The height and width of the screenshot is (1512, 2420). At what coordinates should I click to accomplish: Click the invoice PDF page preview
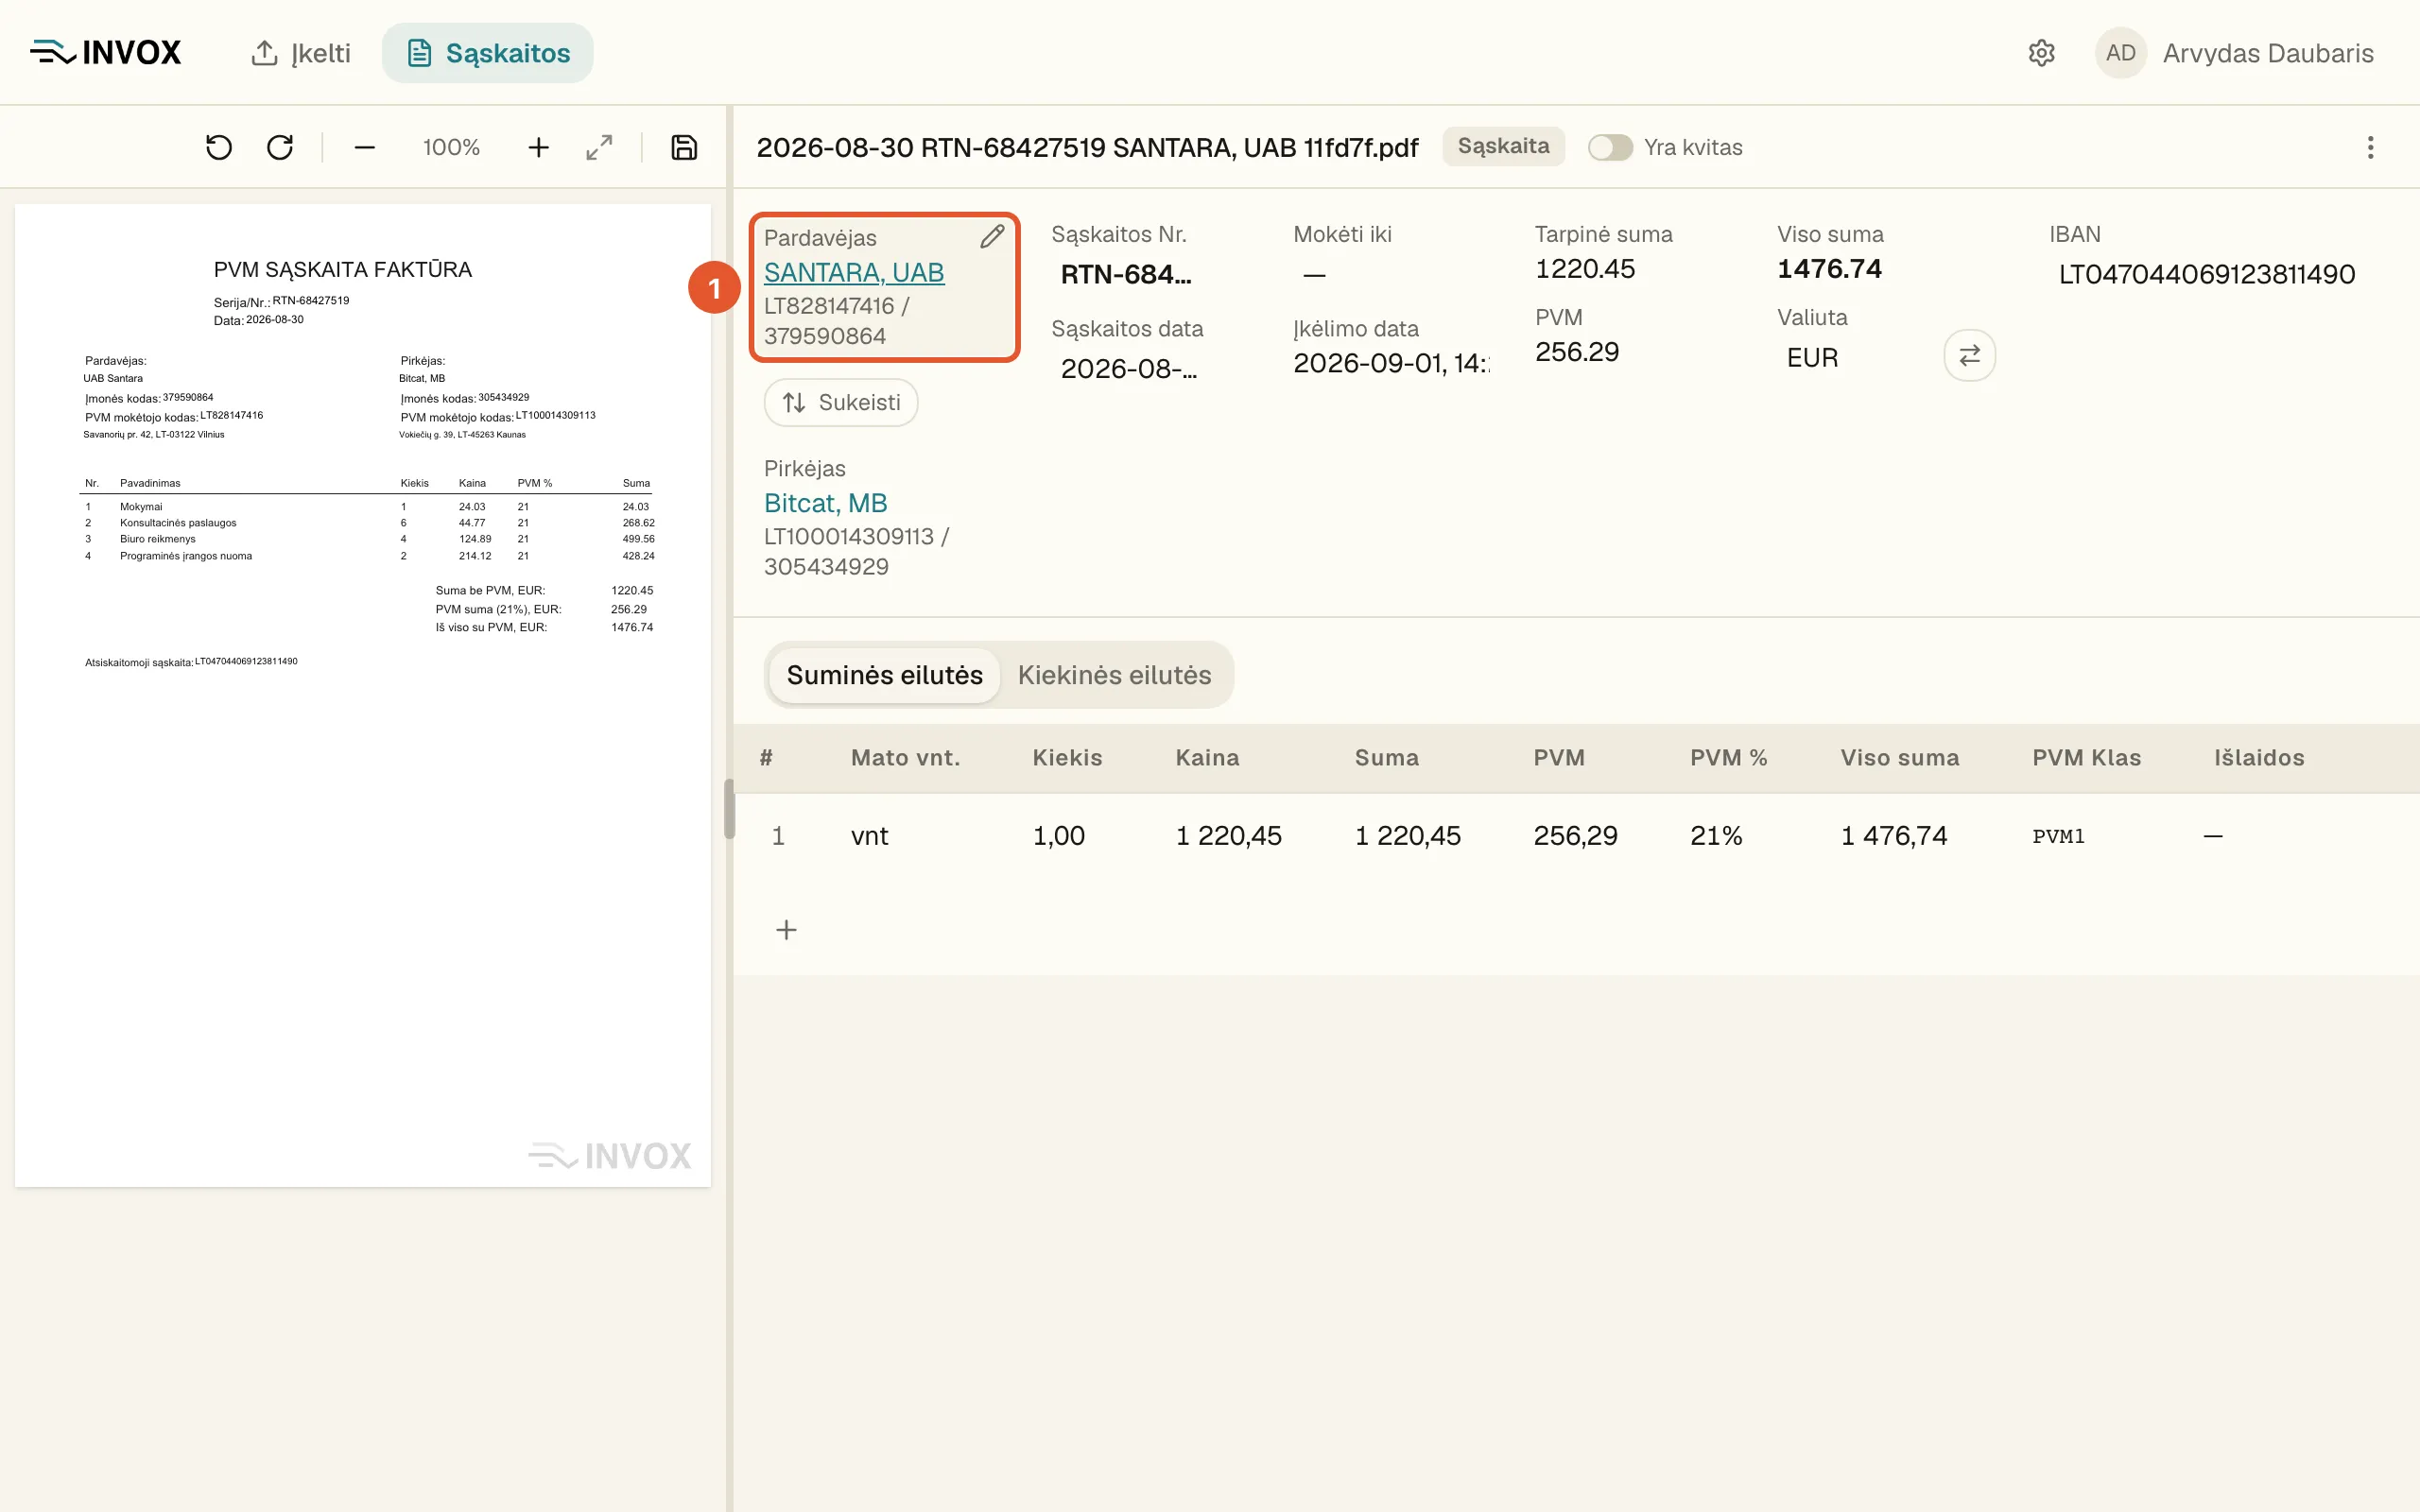tap(363, 696)
